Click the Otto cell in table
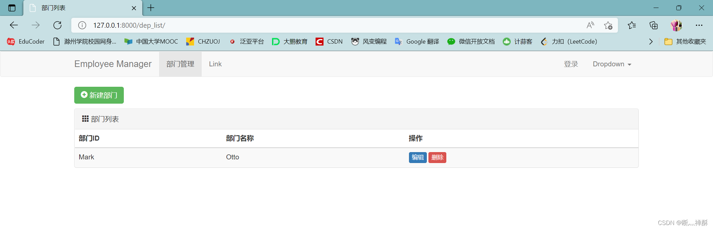Viewport: 713px width, 229px height. tap(232, 157)
